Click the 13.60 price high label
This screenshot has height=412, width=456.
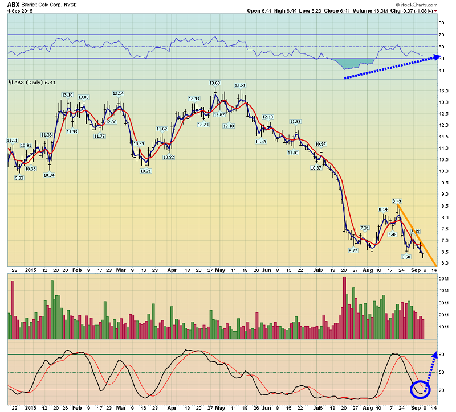click(215, 83)
